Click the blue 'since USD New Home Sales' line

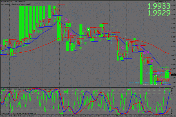(x=149, y=83)
